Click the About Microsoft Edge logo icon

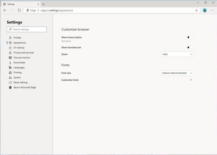10,87
